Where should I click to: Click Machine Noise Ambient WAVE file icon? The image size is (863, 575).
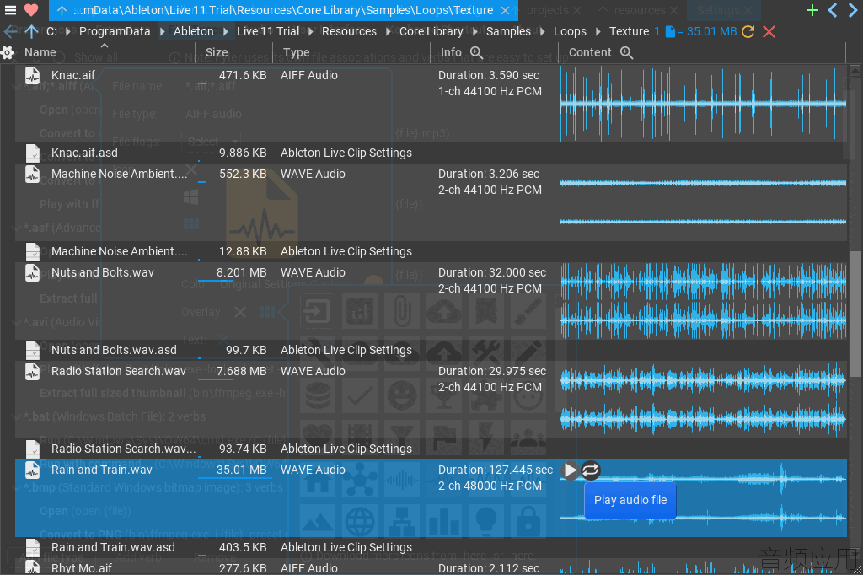[33, 174]
